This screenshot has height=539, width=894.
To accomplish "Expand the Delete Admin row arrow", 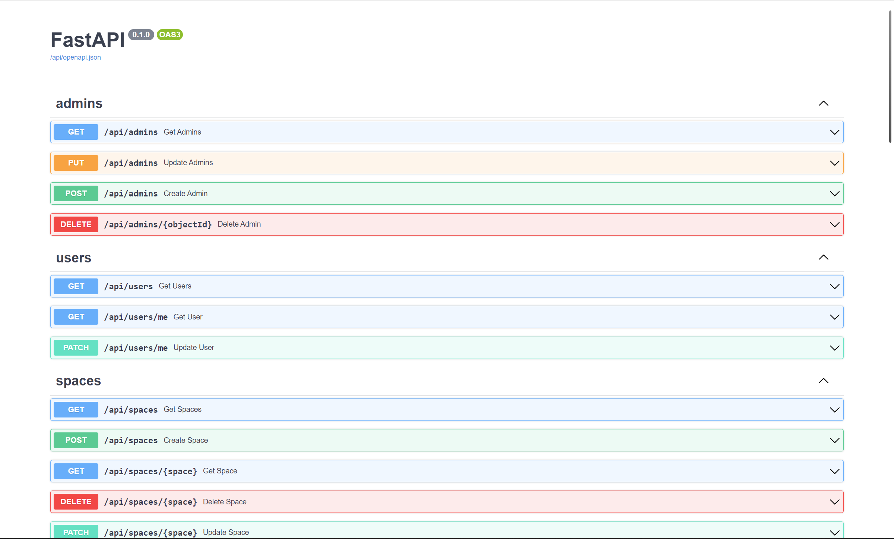I will [x=835, y=225].
